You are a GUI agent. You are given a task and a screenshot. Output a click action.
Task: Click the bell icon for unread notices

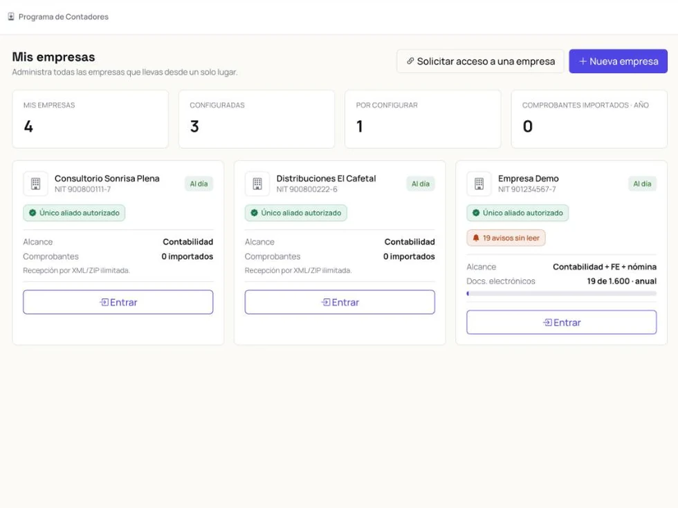tap(476, 238)
